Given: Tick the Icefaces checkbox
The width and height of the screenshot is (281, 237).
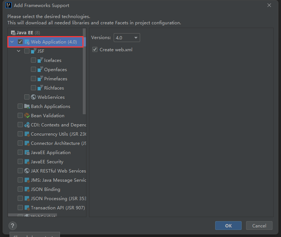Looking at the screenshot, I should point(33,60).
